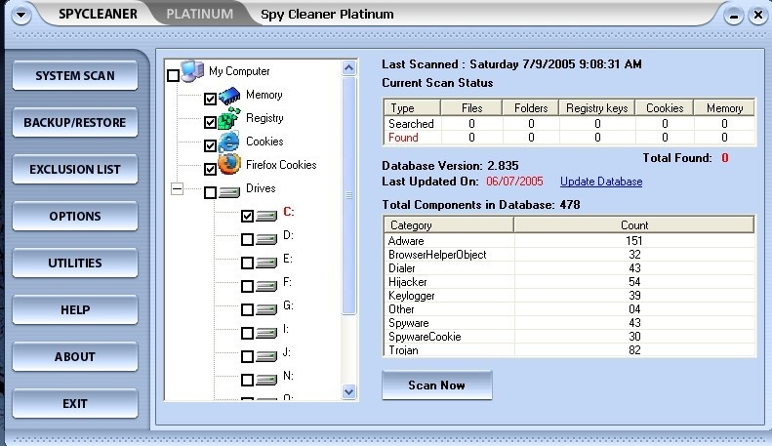772x446 pixels.
Task: Click the Internet Explorer Cookies icon
Action: point(229,142)
